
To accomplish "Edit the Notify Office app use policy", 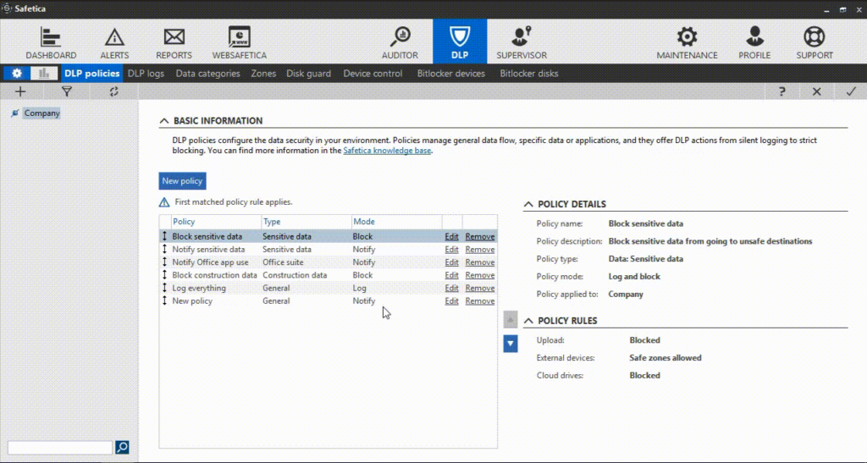I will pyautogui.click(x=452, y=262).
